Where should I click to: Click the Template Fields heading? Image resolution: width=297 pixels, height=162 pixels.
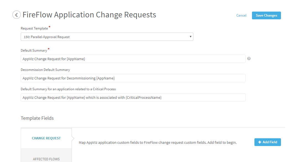pos(37,118)
